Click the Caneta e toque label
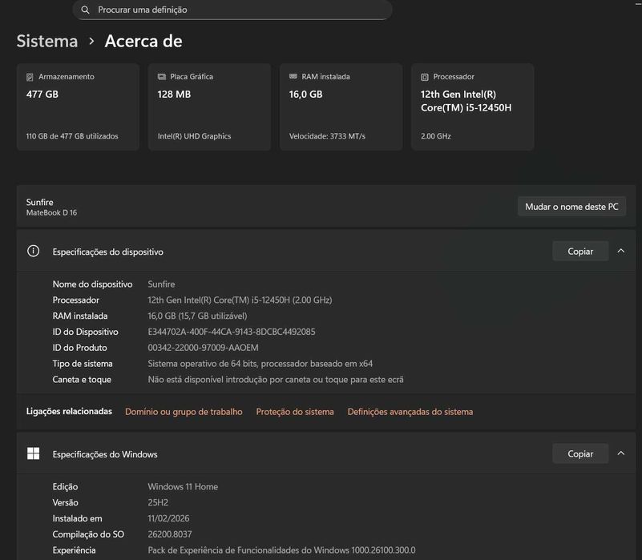Screen dimensions: 642x560 tap(82, 380)
